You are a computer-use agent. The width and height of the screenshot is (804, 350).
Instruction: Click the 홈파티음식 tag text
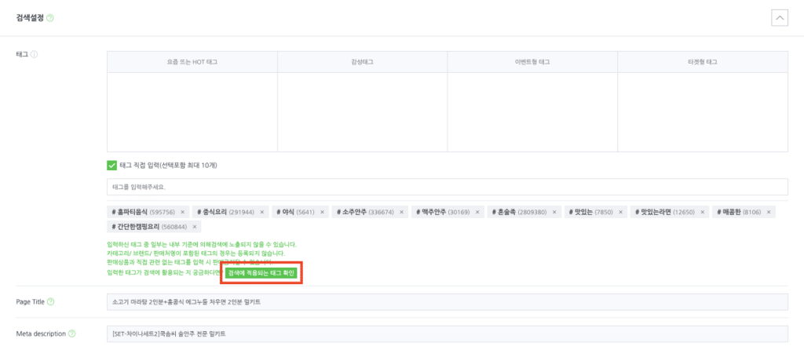tap(143, 212)
